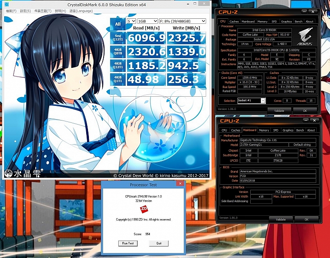Viewport: 330px width, 258px height.
Task: Open About tab in upper CPU-Z
Action: (309, 22)
